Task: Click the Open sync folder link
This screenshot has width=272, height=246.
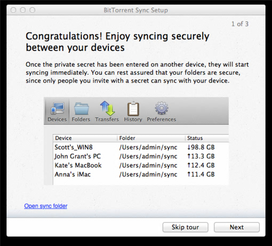Action: 46,206
